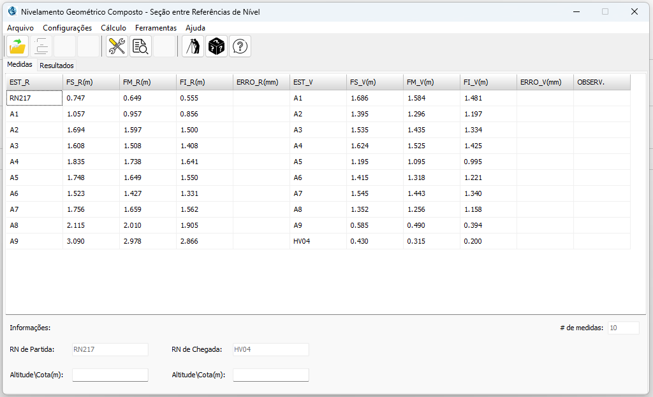The image size is (653, 397).
Task: Click the FS_V(m) column header
Action: pos(375,82)
